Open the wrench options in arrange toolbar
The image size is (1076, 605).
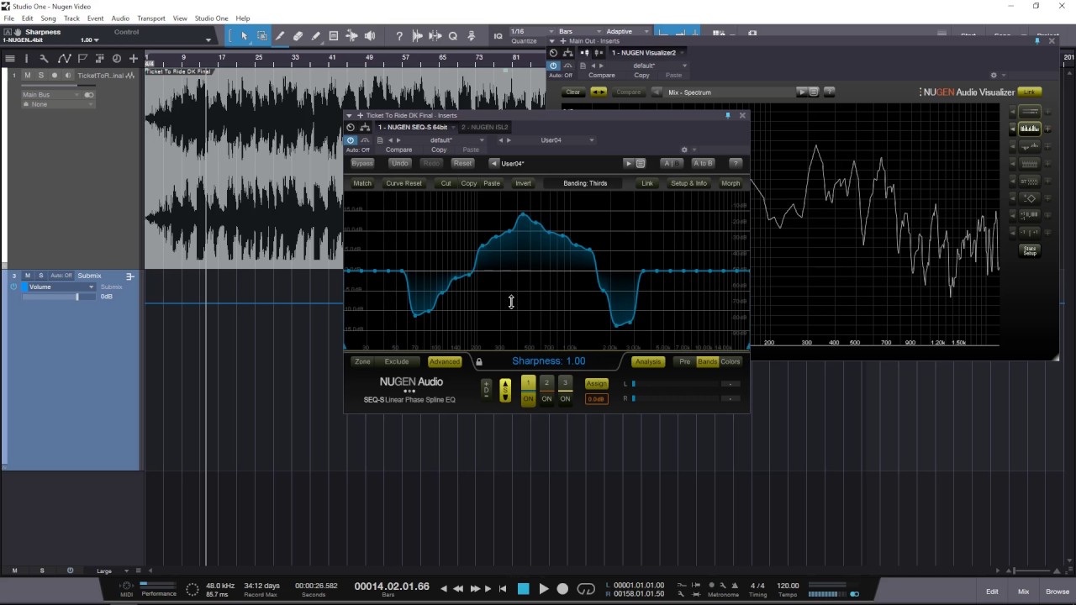(x=44, y=59)
